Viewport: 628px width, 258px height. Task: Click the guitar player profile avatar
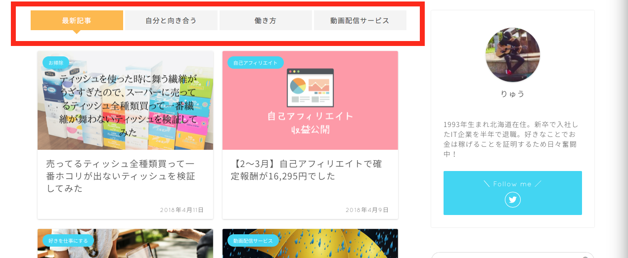(x=513, y=55)
